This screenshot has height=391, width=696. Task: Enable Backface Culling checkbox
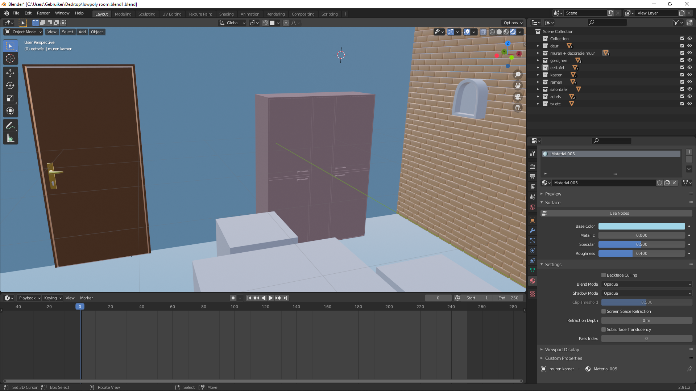coord(604,275)
